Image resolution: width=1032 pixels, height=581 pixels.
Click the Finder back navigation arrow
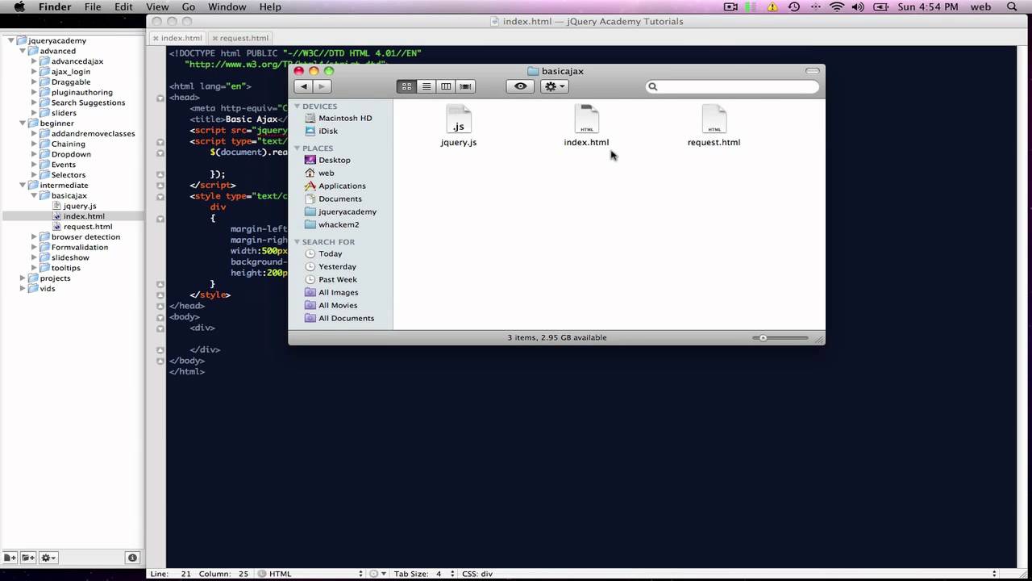tap(303, 86)
